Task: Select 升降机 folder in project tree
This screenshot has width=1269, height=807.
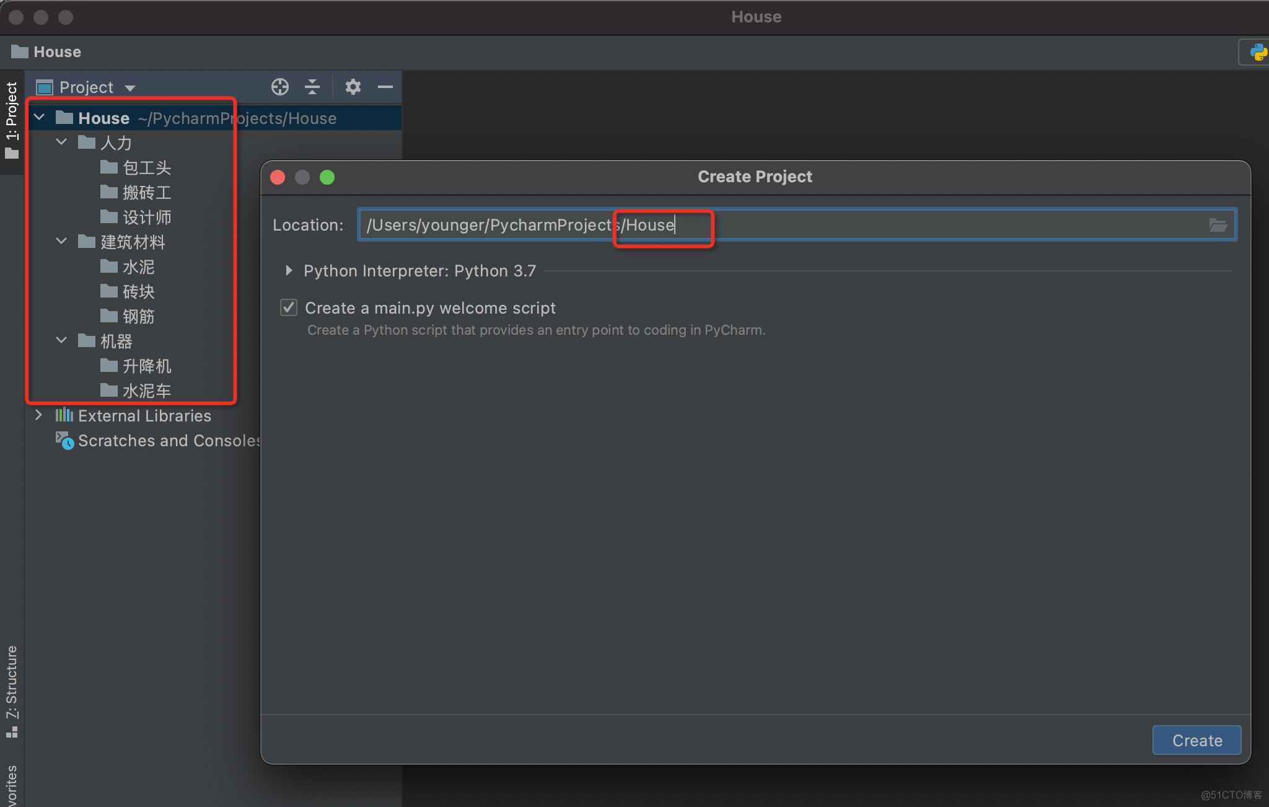Action: [147, 366]
